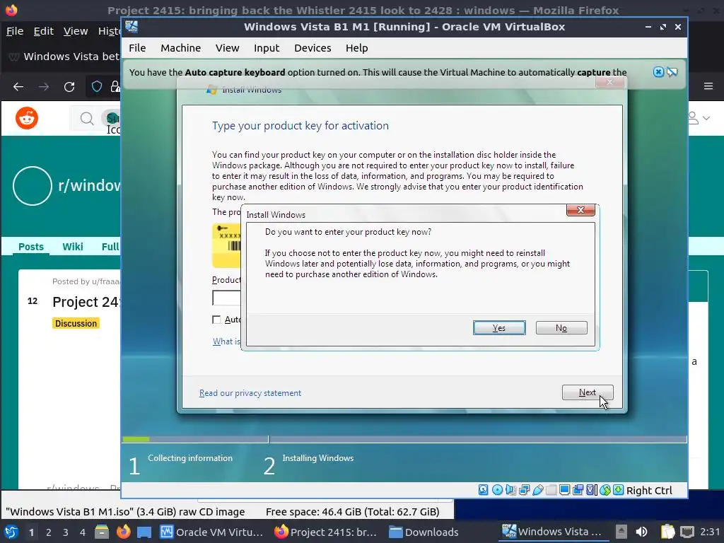Switch to the subreddit Wiki tab
The image size is (724, 543).
click(x=73, y=247)
